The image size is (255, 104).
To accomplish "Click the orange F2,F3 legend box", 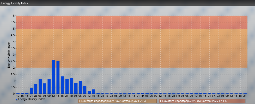I will click(x=117, y=101).
